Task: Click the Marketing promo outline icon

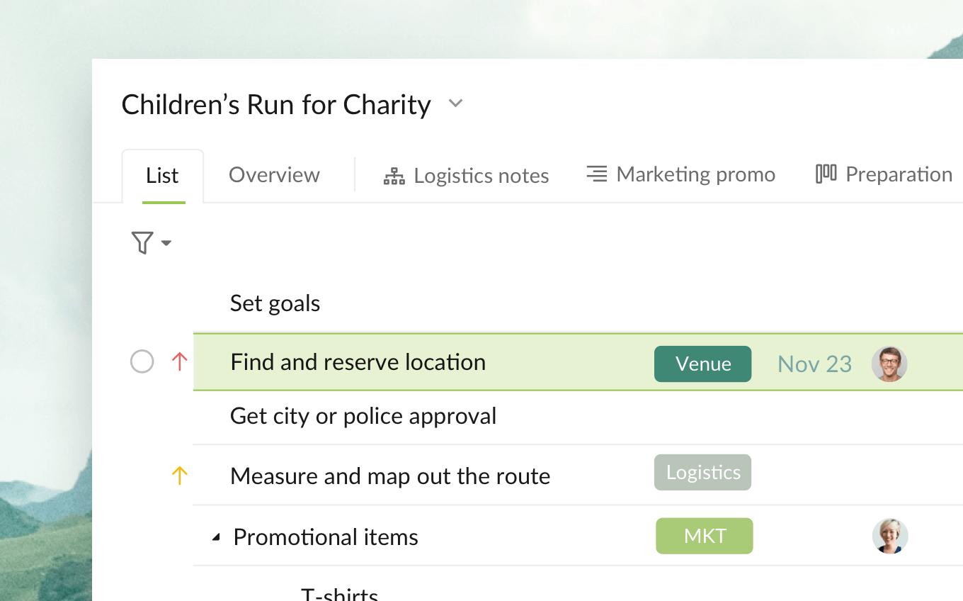Action: click(597, 174)
